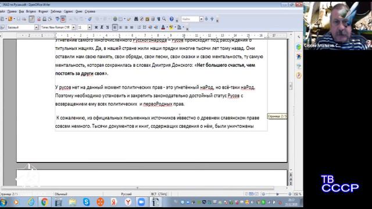Image resolution: width=372 pixels, height=209 pixels.
Task: Toggle numbered list
Action: point(139,27)
